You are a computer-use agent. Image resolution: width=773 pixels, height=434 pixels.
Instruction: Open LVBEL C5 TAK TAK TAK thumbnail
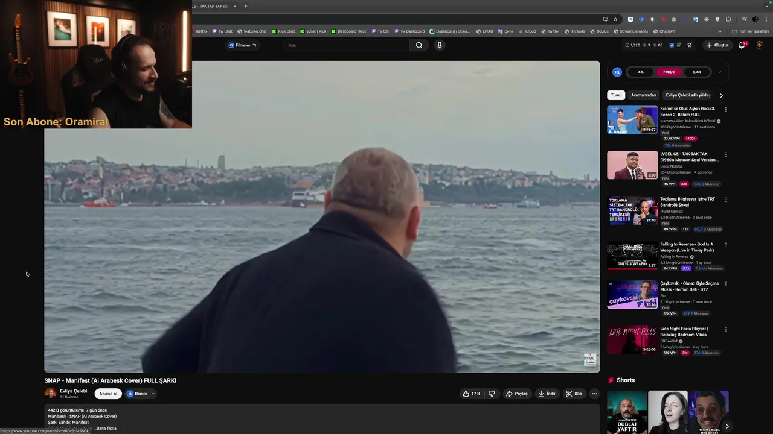tap(632, 165)
